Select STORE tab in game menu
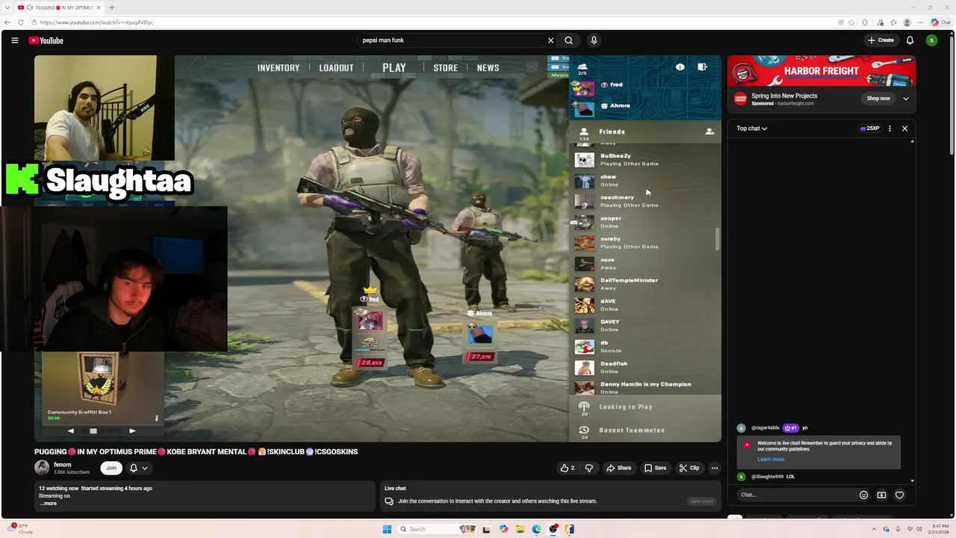956x538 pixels. tap(446, 68)
